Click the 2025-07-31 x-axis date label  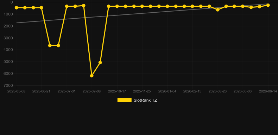pyautogui.click(x=67, y=91)
